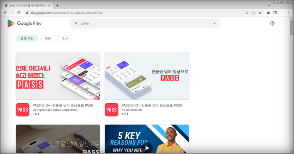
Task: Select the 앱 및 게임 filter chip
Action: coord(27,39)
